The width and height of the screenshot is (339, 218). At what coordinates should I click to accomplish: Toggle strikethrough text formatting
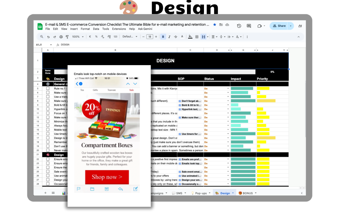point(176,37)
